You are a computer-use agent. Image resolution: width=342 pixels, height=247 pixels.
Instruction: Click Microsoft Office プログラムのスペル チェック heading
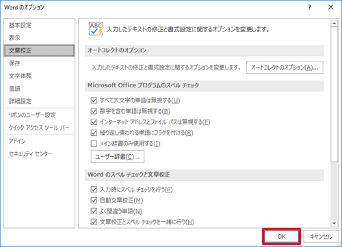[143, 85]
